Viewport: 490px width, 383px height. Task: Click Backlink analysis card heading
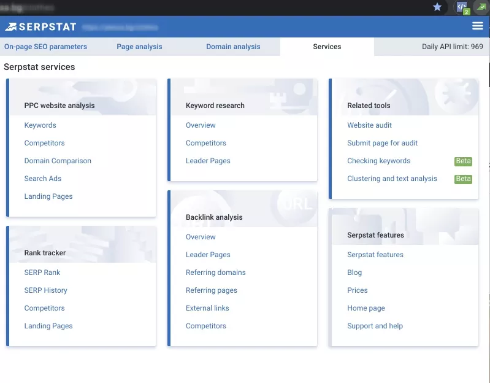click(x=214, y=217)
